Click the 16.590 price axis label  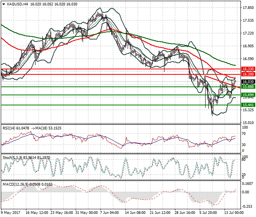pyautogui.click(x=248, y=59)
